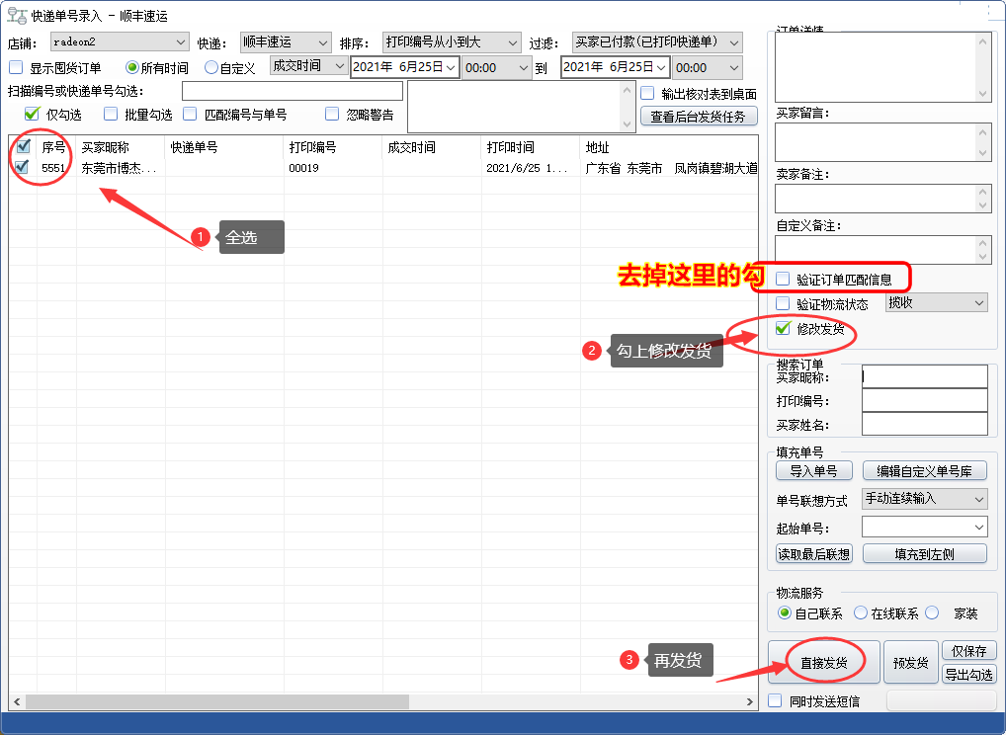The height and width of the screenshot is (735, 1006).
Task: Select the 在线联系 radio button
Action: point(861,613)
